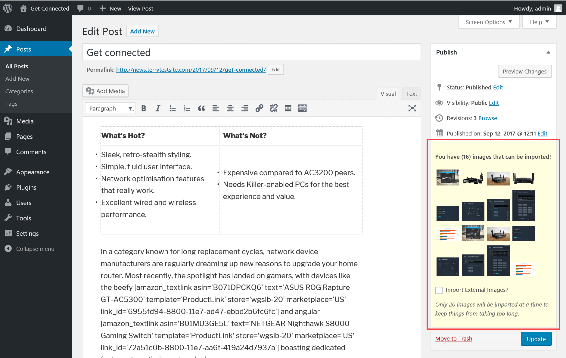The image size is (566, 358).
Task: Open the comments bubble icon in admin bar
Action: (x=80, y=8)
